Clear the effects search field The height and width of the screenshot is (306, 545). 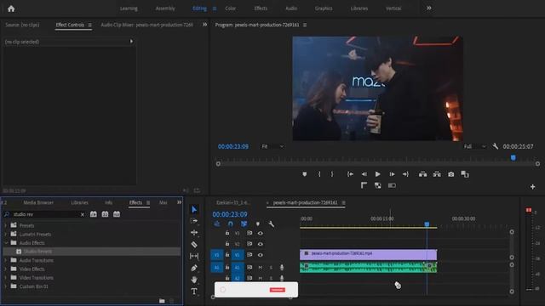tap(83, 214)
